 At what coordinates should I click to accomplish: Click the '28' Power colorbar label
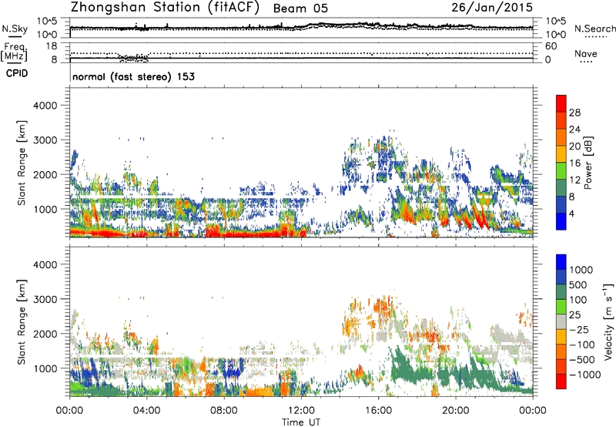[x=574, y=113]
